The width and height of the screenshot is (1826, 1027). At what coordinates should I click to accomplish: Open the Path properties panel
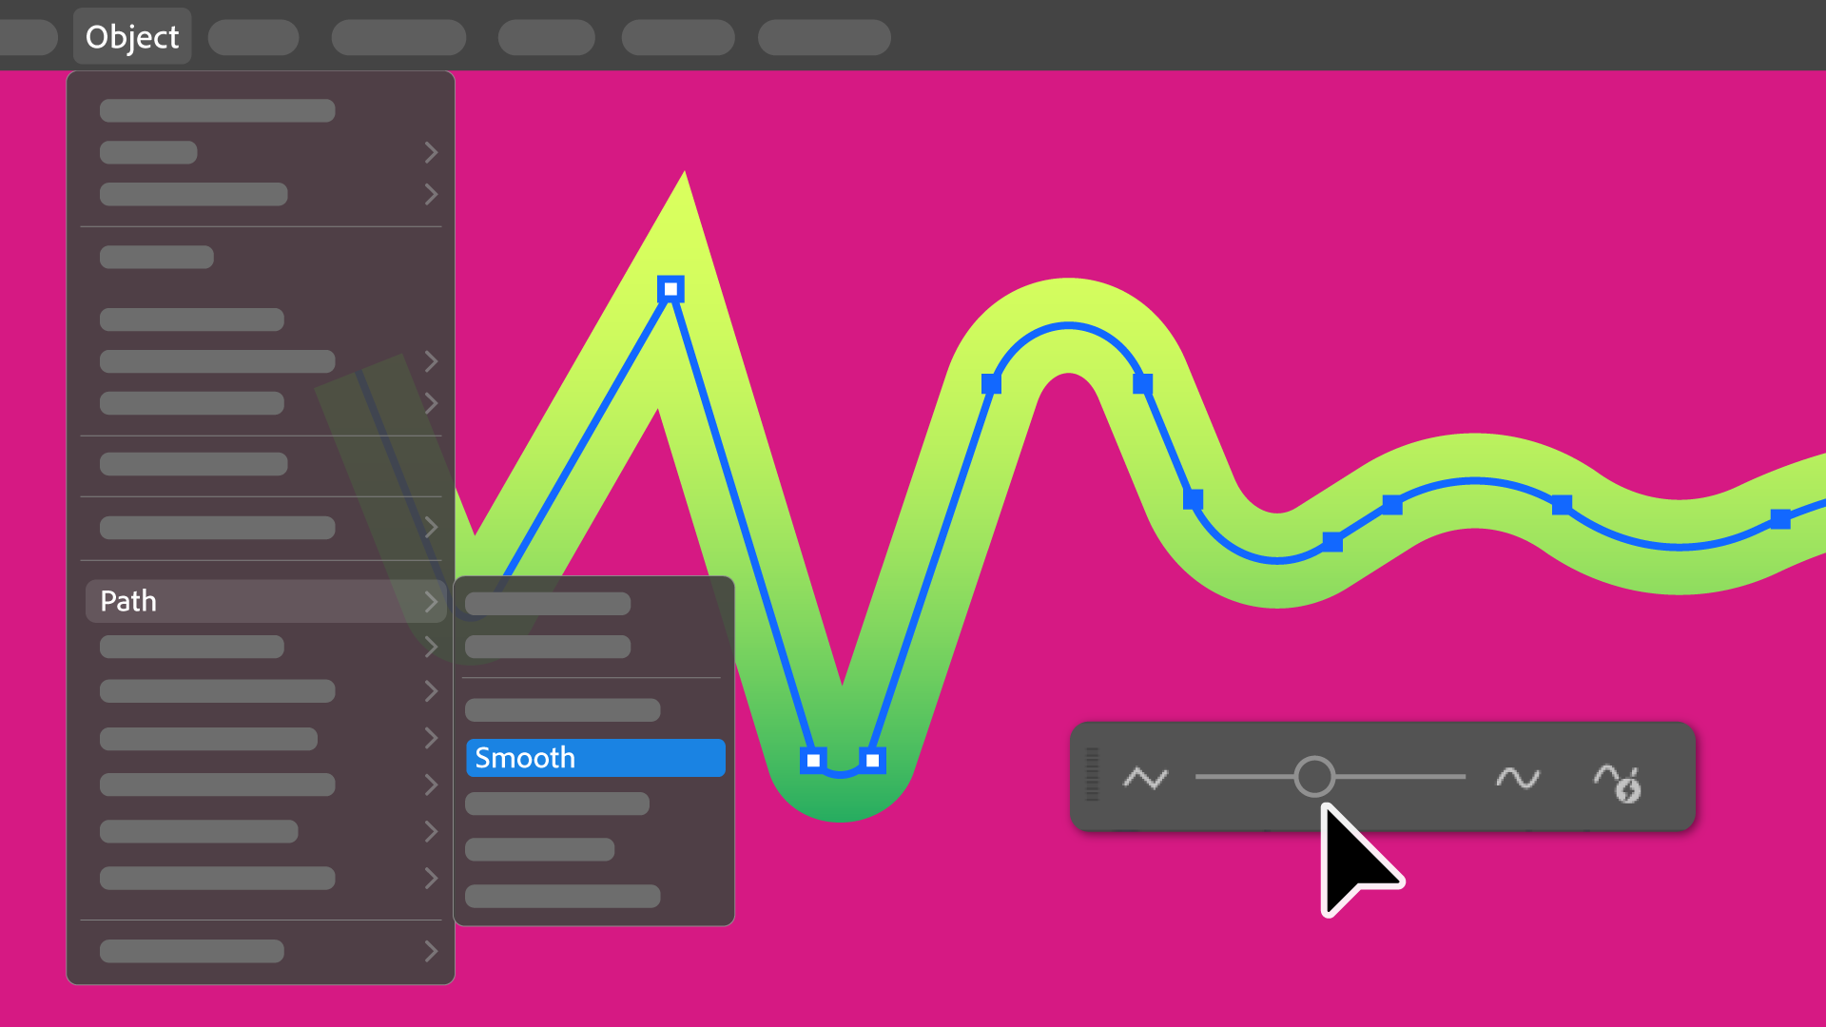tap(262, 601)
